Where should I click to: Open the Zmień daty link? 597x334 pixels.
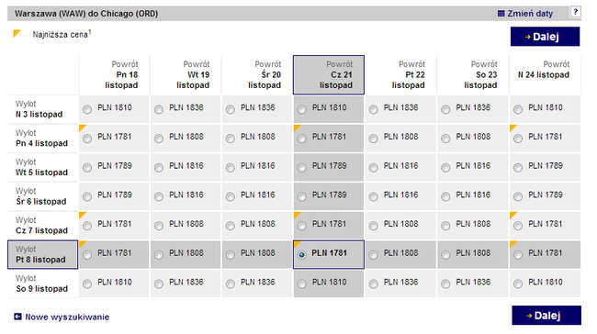530,14
